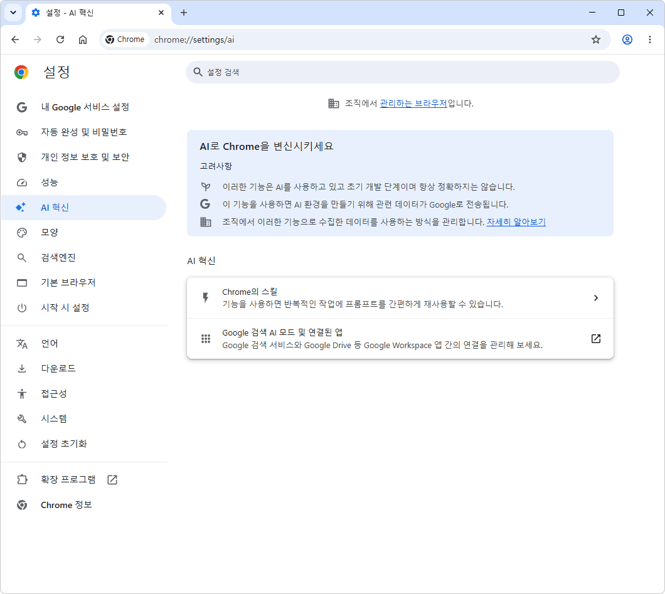Go to 시스템 settings
The width and height of the screenshot is (665, 594).
click(84, 419)
